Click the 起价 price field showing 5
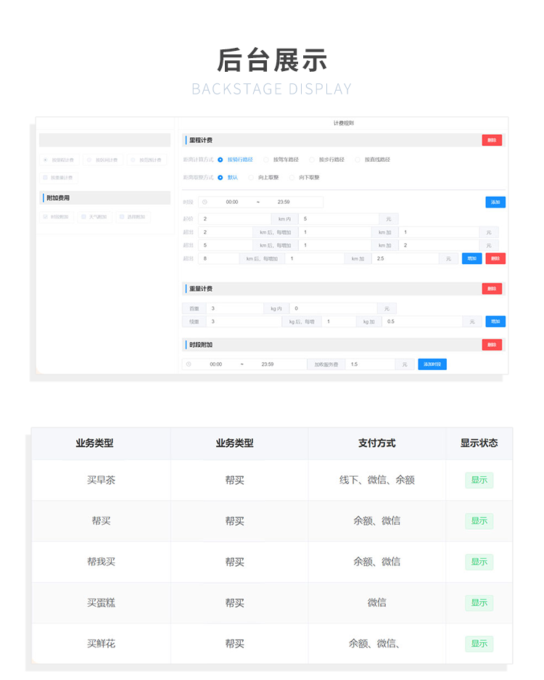The width and height of the screenshot is (544, 680). pyautogui.click(x=339, y=219)
